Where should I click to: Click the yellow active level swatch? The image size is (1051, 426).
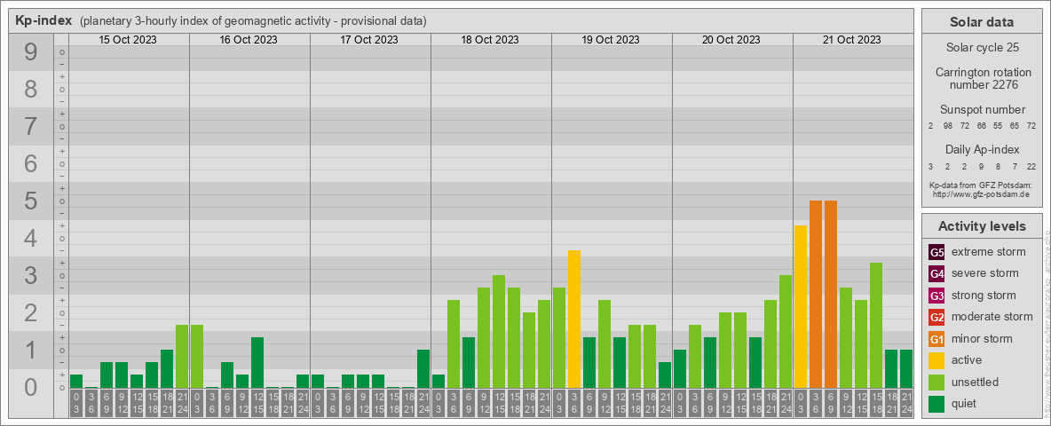coord(936,360)
